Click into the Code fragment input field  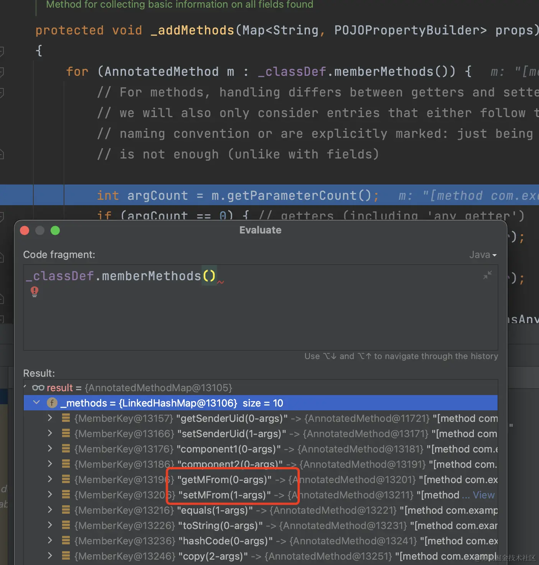tap(261, 307)
